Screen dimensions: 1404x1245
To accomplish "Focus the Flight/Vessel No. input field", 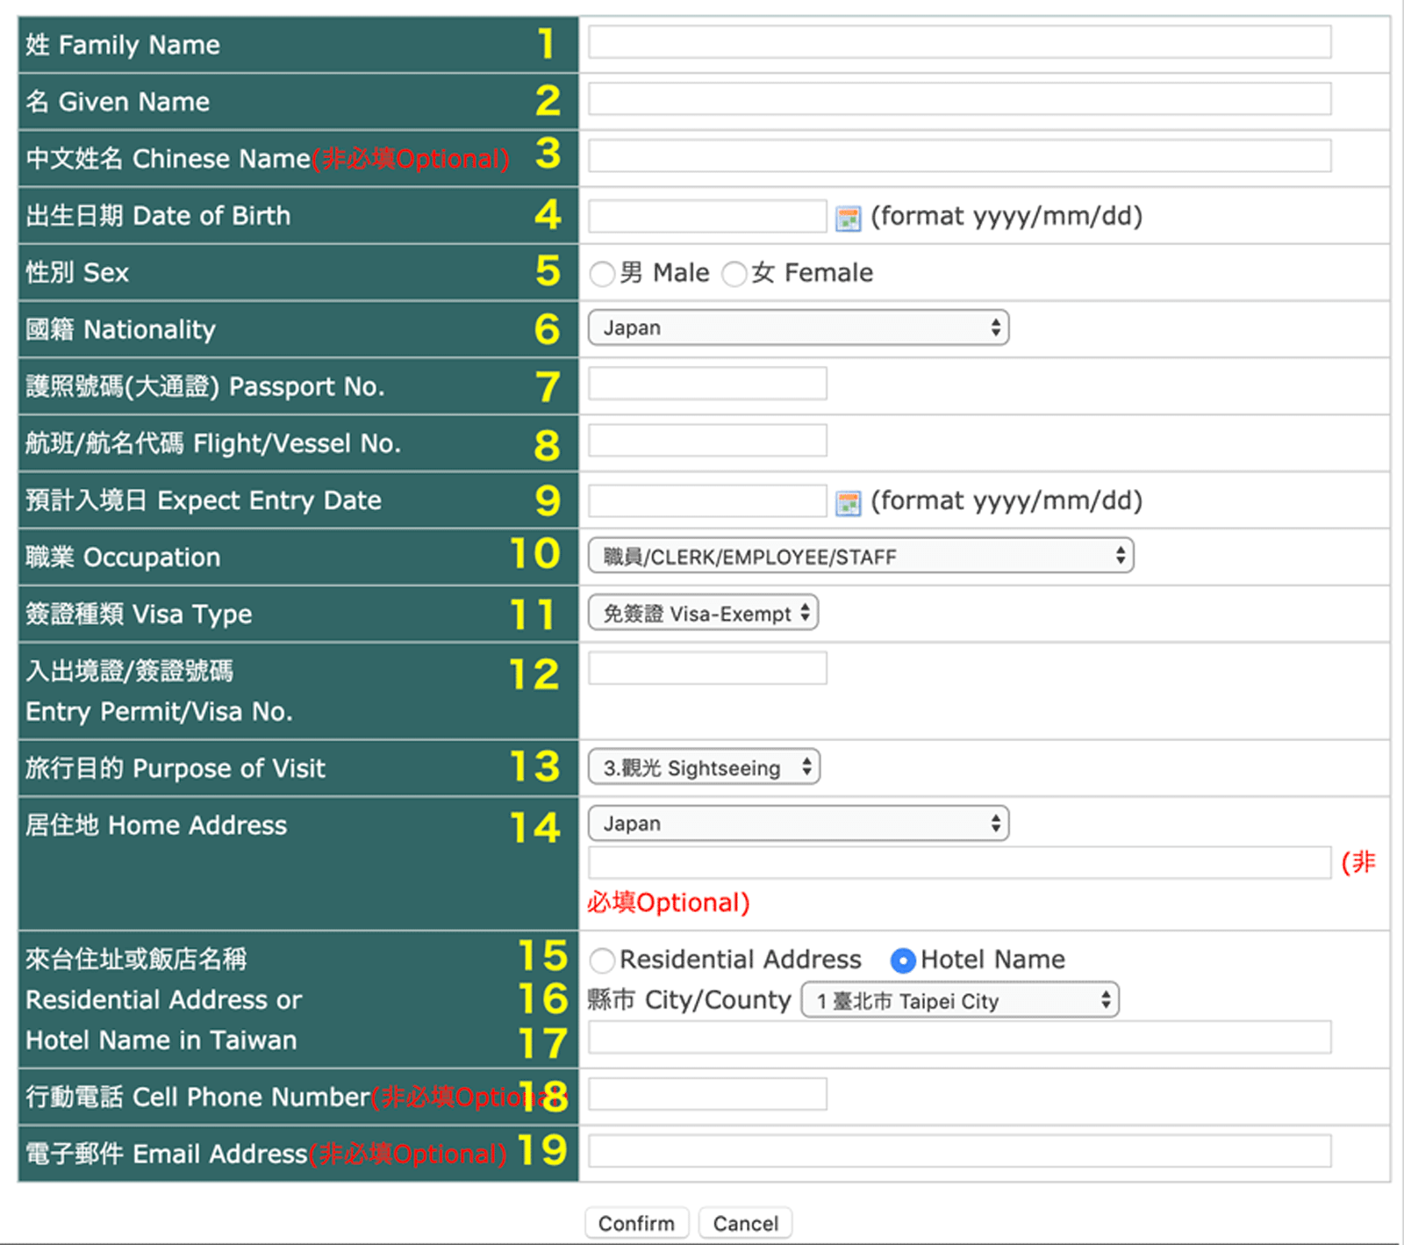I will click(x=707, y=440).
